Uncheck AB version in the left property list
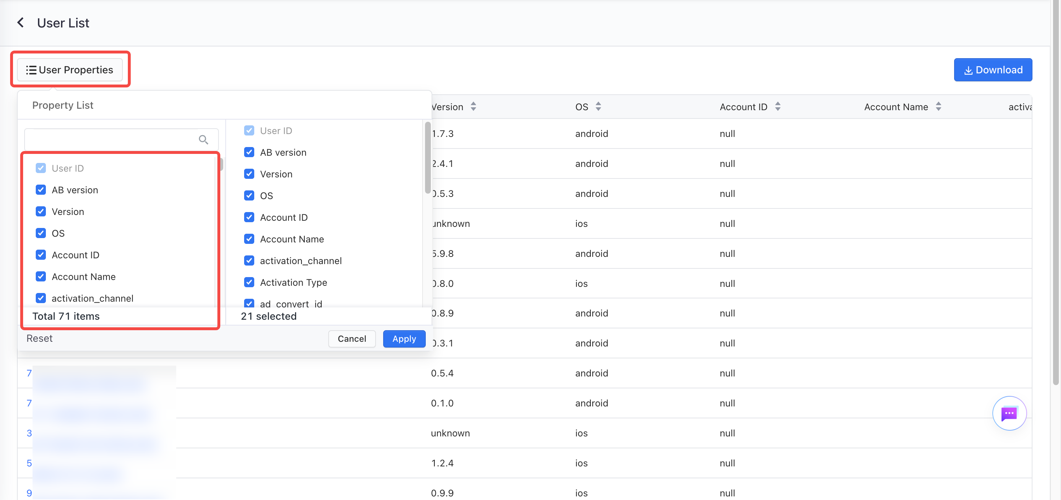 [x=41, y=190]
